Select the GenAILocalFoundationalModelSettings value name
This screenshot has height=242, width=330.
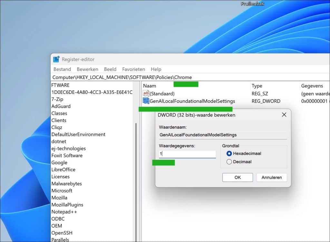192,101
